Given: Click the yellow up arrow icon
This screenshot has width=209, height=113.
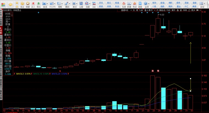Looking at the screenshot, I should [17, 3].
